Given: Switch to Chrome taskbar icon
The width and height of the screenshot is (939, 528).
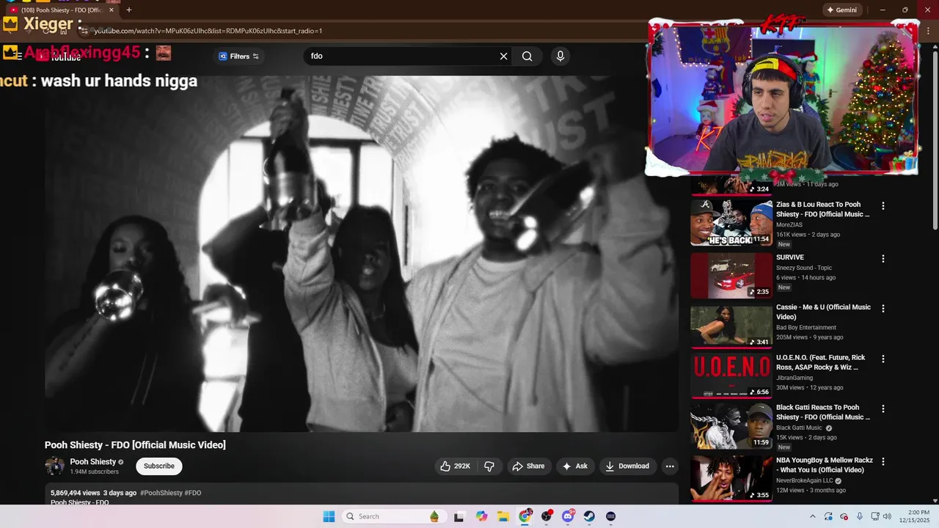Looking at the screenshot, I should [x=525, y=516].
